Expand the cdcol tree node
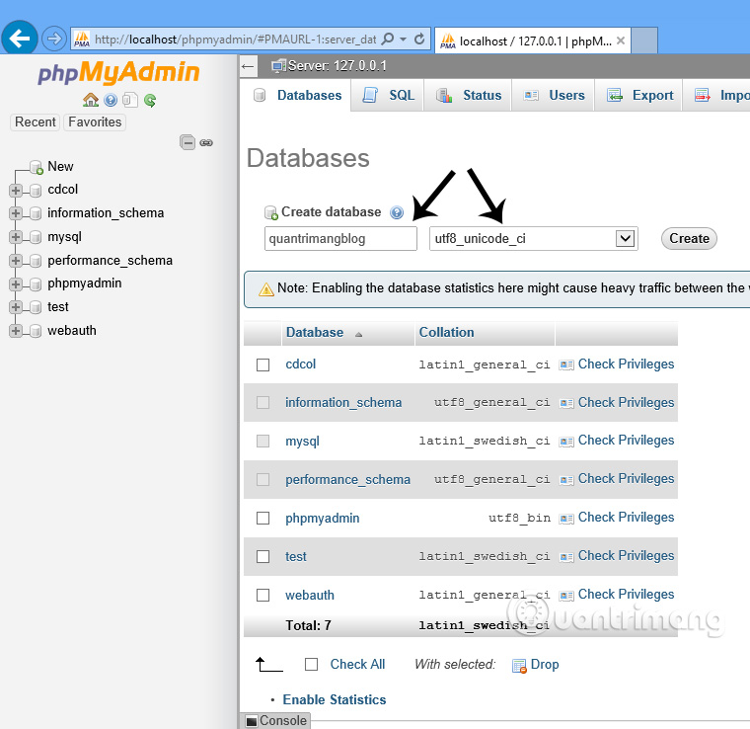Image resolution: width=750 pixels, height=729 pixels. 16,190
